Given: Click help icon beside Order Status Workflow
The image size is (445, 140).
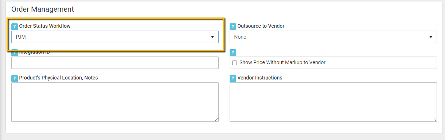Looking at the screenshot, I should (x=15, y=27).
